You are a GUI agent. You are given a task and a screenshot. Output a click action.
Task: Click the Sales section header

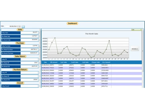(x=20, y=30)
